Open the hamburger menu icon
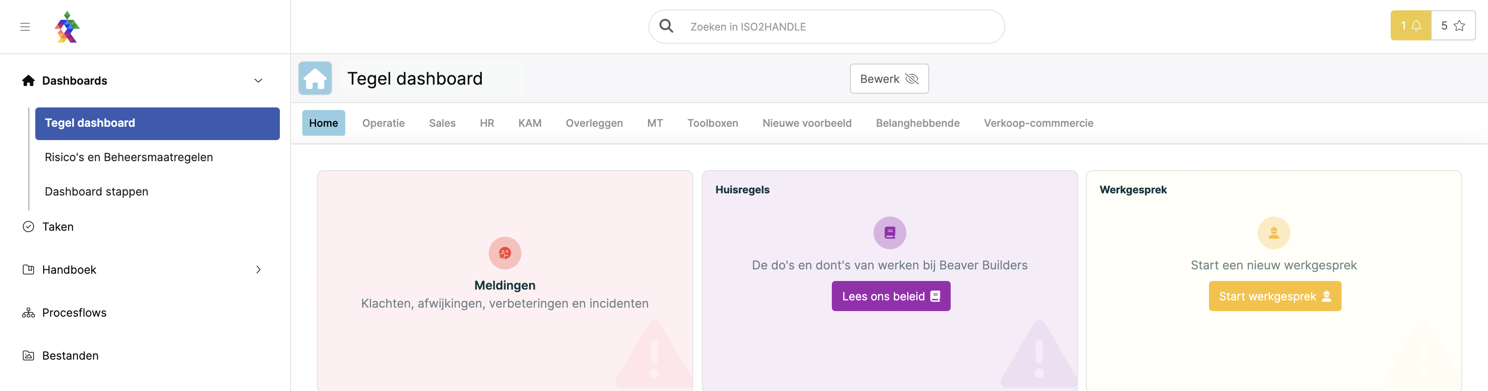The width and height of the screenshot is (1488, 391). 25,27
